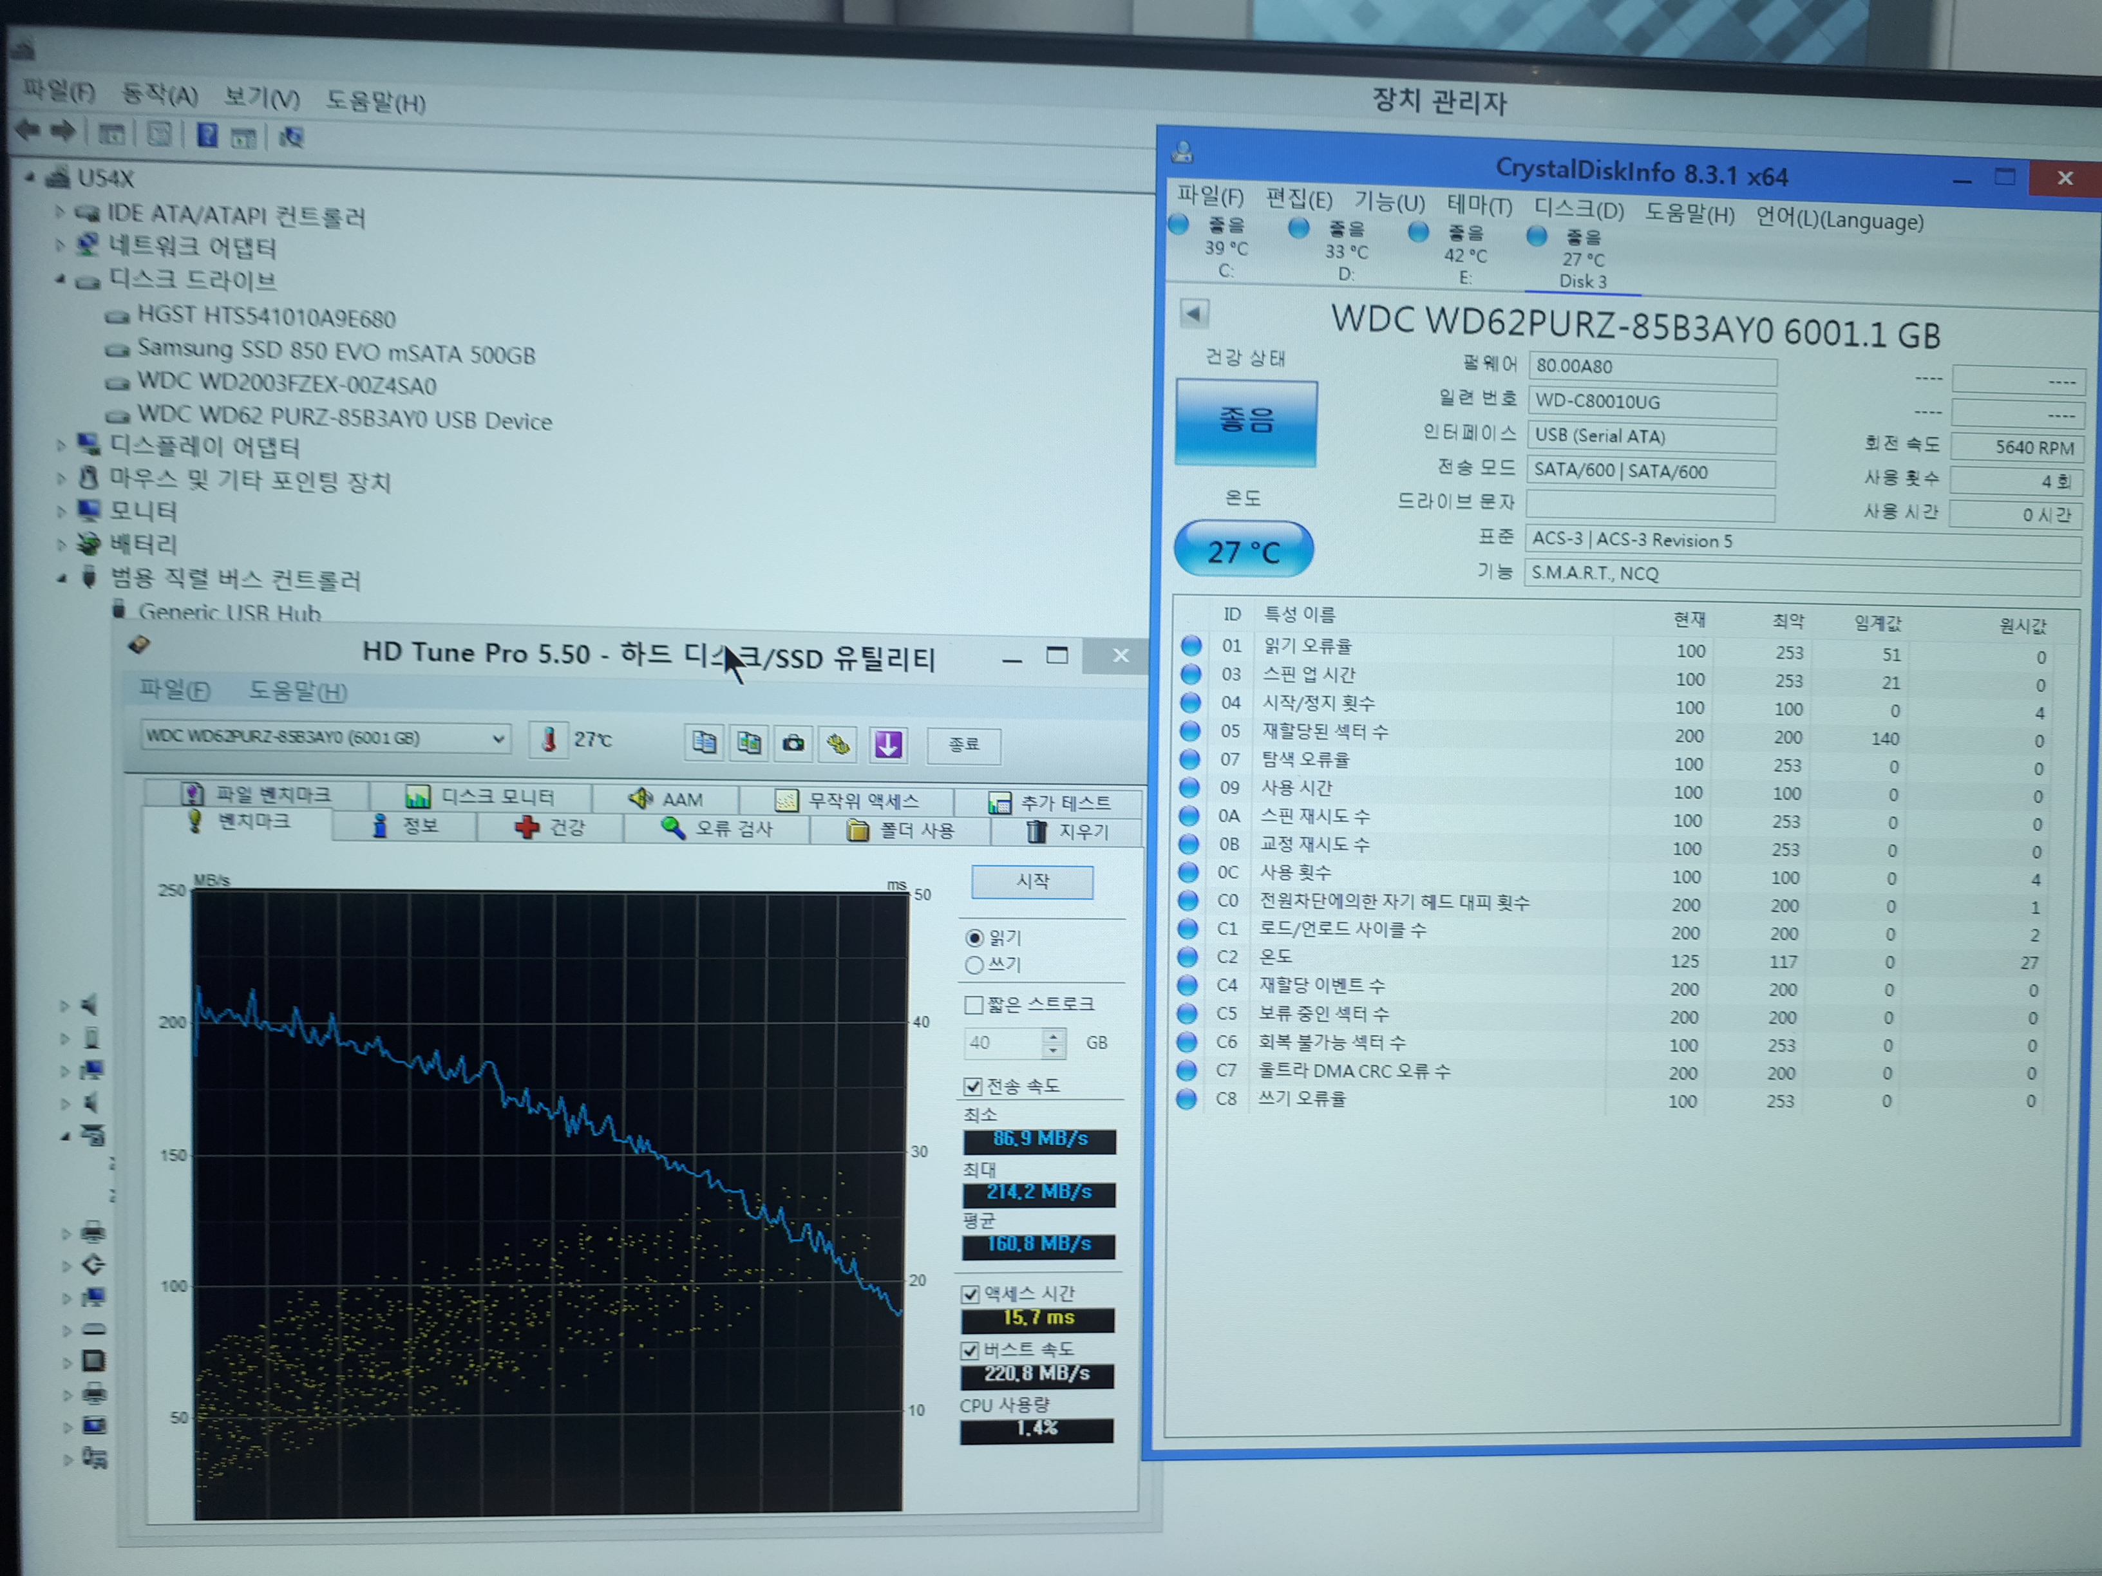Open 동작(A) menu in Device Manager
Screen dimensions: 2102x1576
[160, 94]
